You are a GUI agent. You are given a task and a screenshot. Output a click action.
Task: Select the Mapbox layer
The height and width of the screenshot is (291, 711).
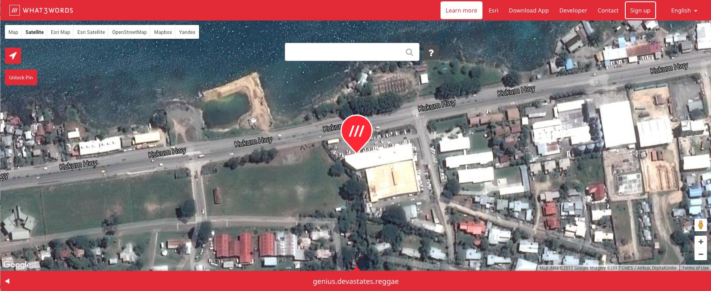pos(163,32)
